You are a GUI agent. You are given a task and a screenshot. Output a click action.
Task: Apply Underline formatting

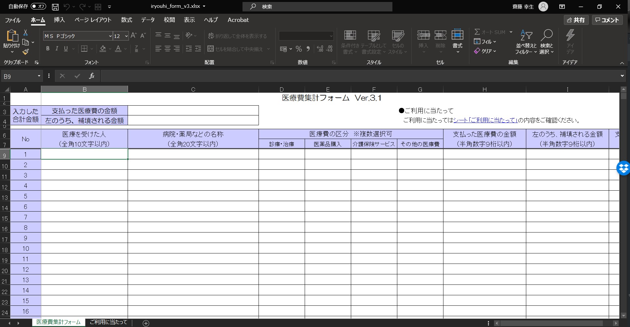point(66,49)
